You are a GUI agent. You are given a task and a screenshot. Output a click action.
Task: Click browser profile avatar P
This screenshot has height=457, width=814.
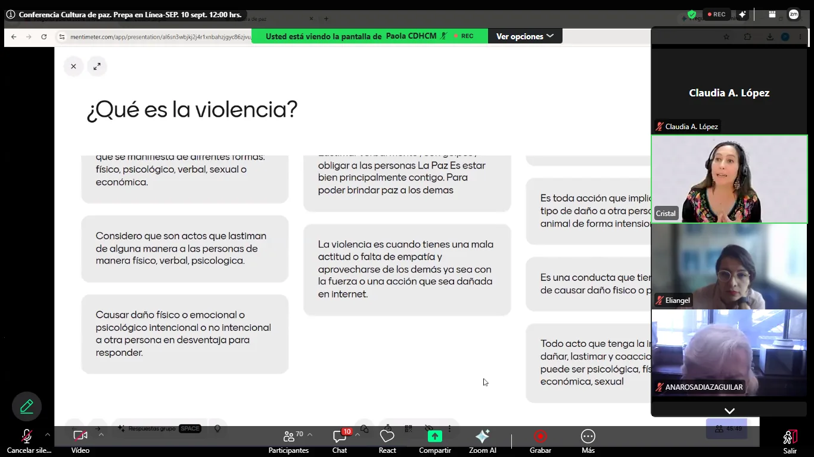[785, 37]
